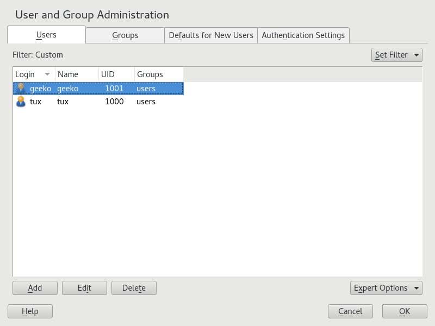The height and width of the screenshot is (326, 435).
Task: Open the Set Filter dropdown
Action: 396,55
